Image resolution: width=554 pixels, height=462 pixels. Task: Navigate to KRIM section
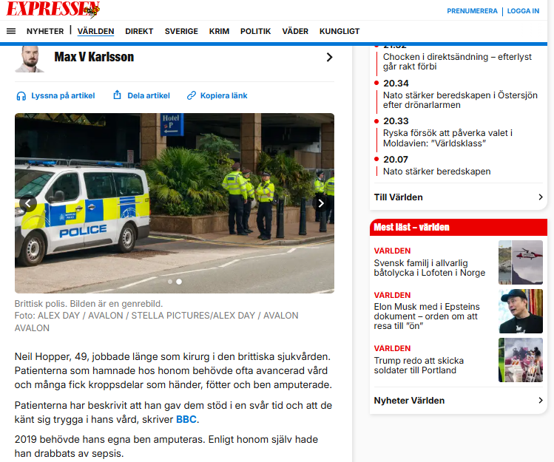[x=219, y=32]
